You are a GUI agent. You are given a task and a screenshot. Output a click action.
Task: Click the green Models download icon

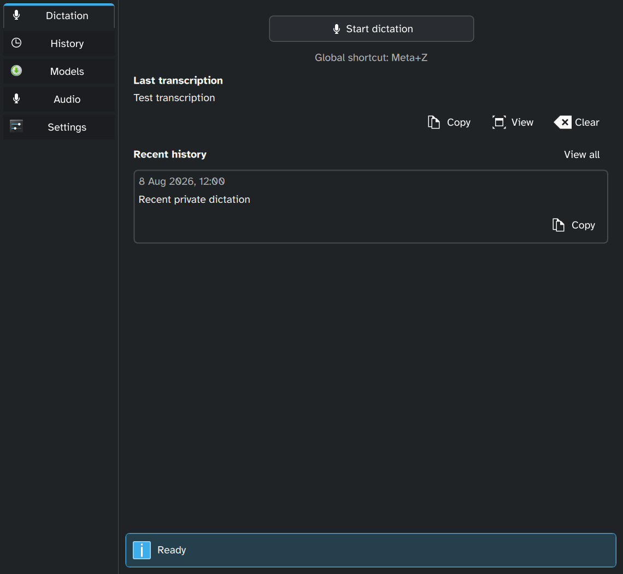(16, 71)
